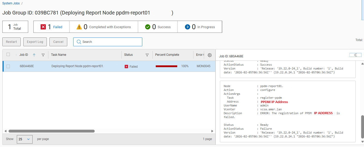Click the Percent Complete column header
364x147 pixels.
coord(167,55)
